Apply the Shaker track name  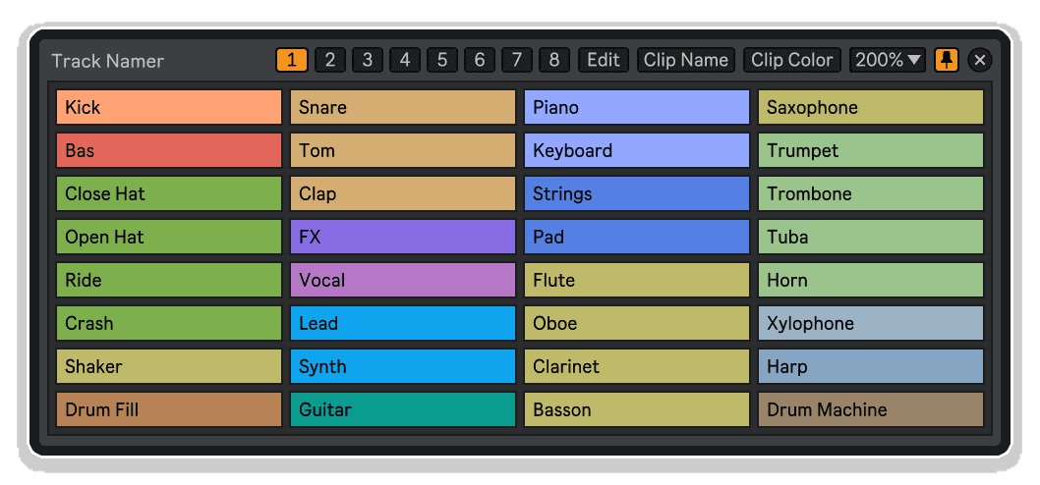169,366
